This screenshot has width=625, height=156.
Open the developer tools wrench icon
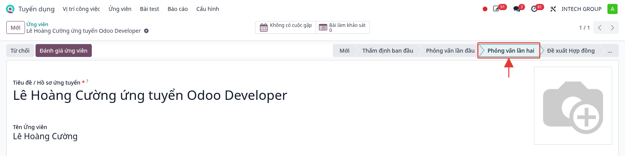click(553, 9)
